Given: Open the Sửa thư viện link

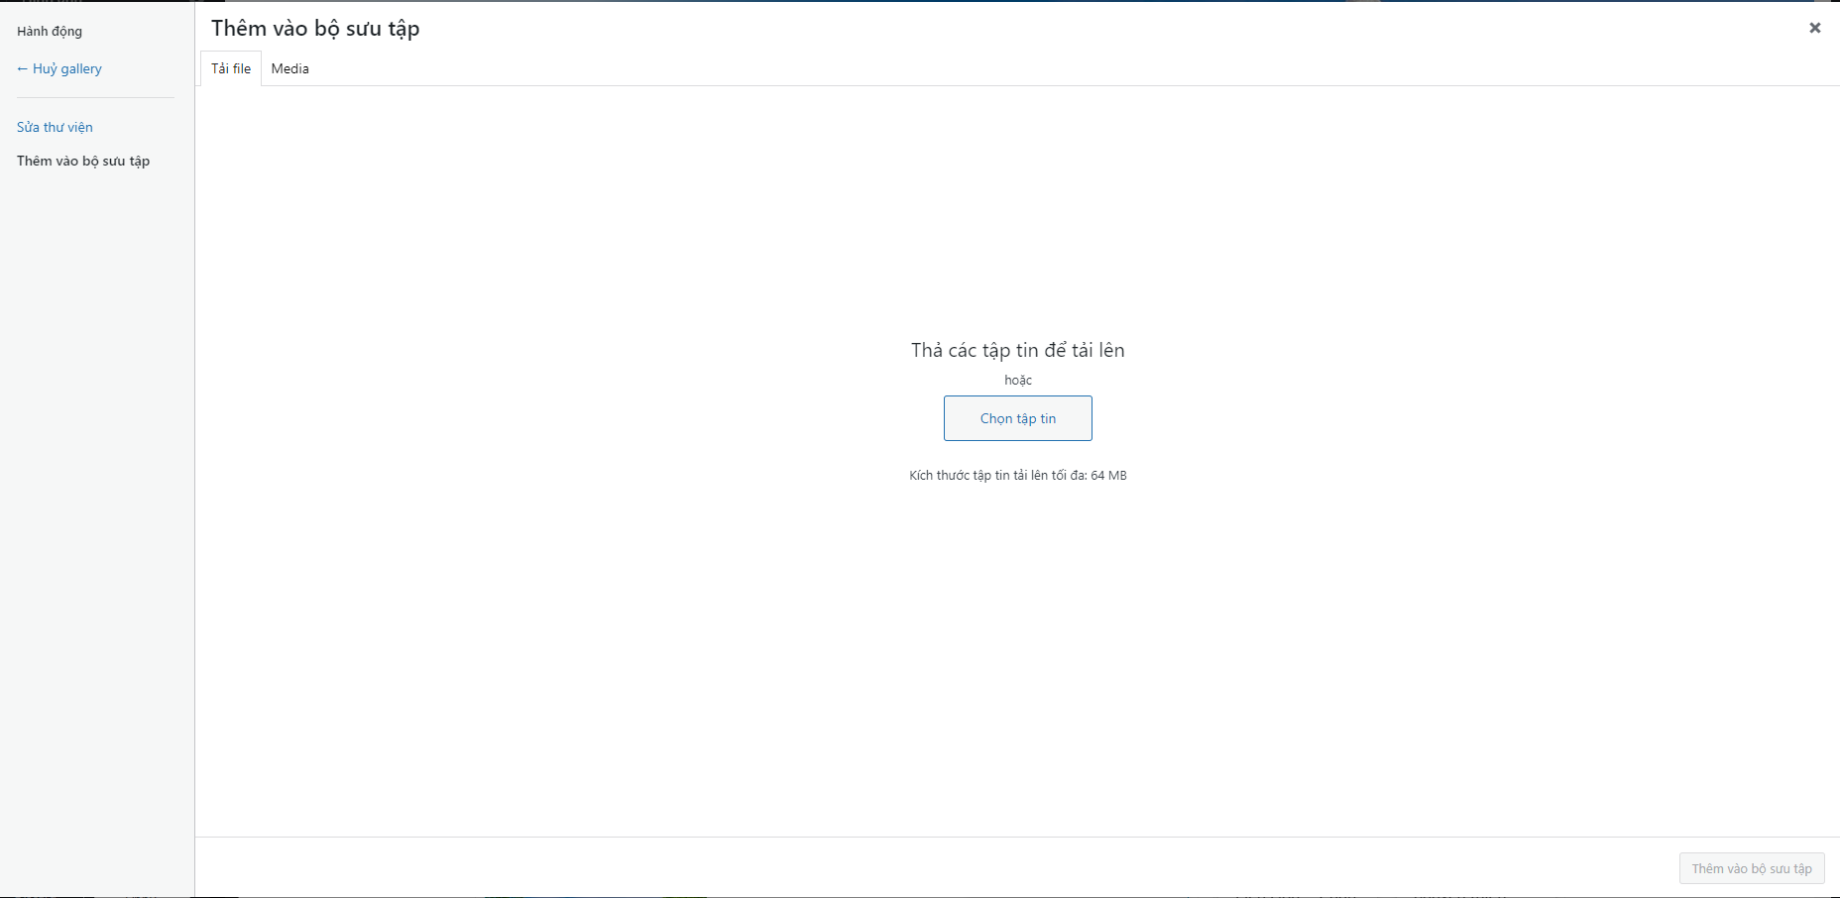Looking at the screenshot, I should point(55,127).
